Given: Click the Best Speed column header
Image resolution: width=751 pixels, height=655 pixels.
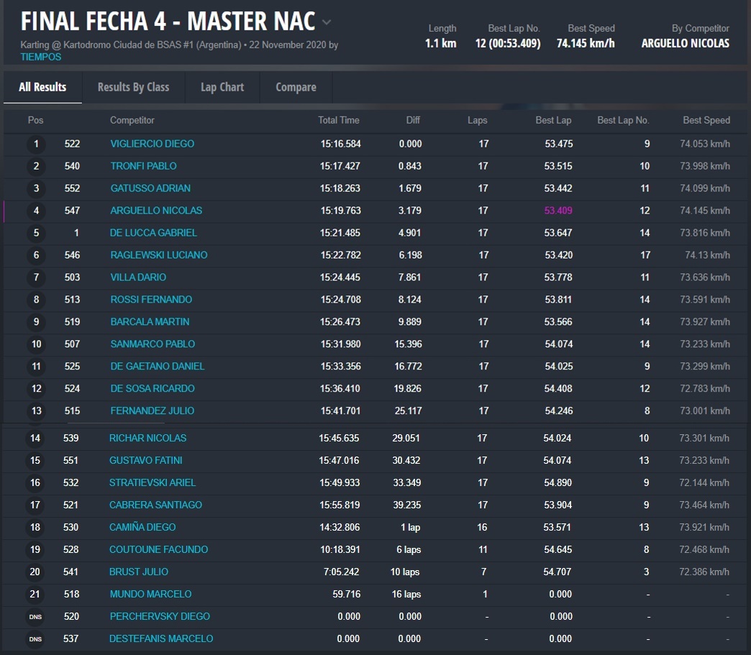Looking at the screenshot, I should (706, 120).
